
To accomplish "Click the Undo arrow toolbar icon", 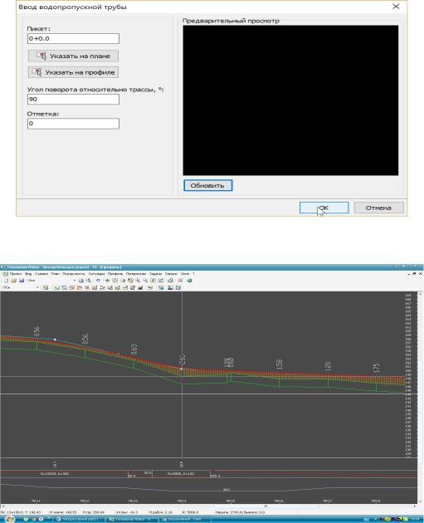I will point(98,281).
